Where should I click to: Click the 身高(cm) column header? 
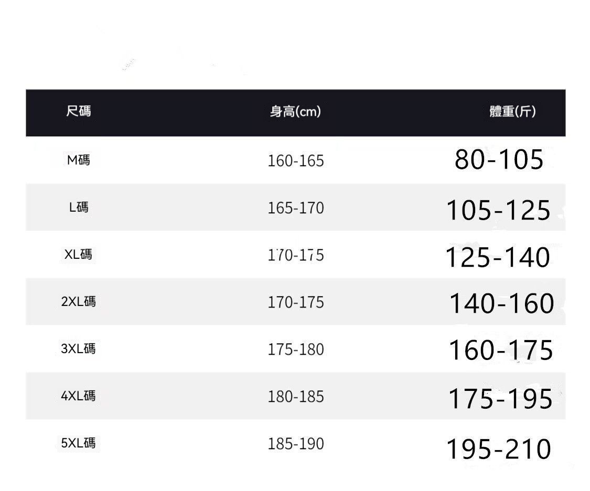click(x=295, y=112)
